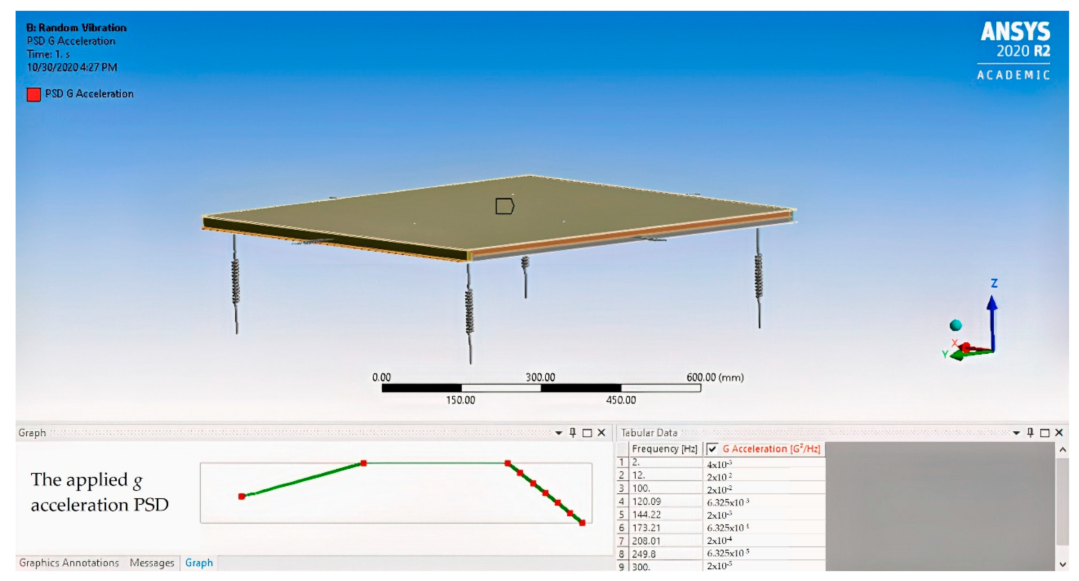Select frequency cell 208.01
The image size is (1079, 581).
666,541
